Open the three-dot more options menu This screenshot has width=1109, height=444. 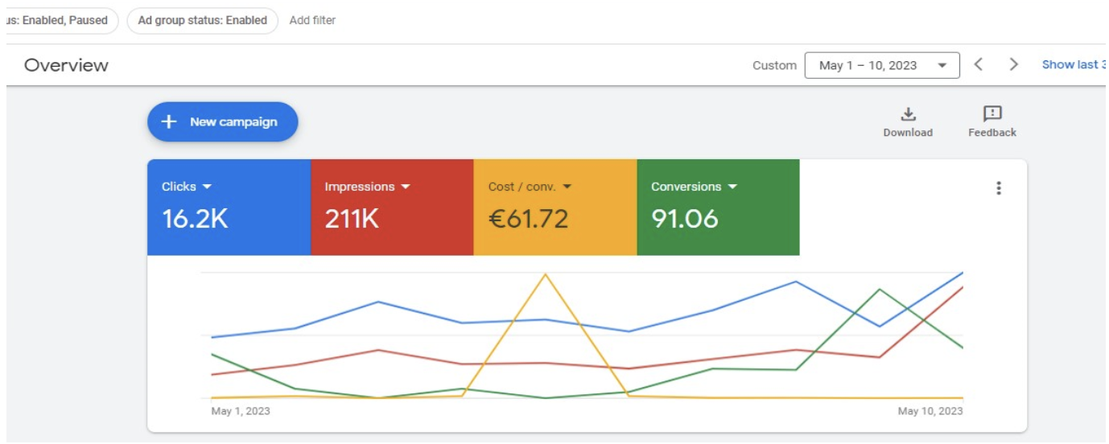[x=999, y=188]
